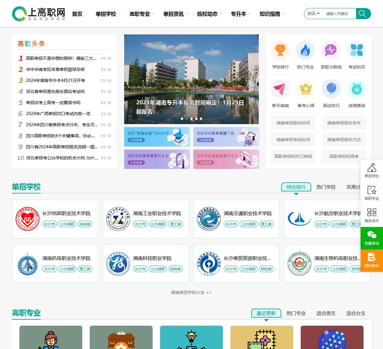
Task: Switch to the 热门学校 tab
Action: 326,187
